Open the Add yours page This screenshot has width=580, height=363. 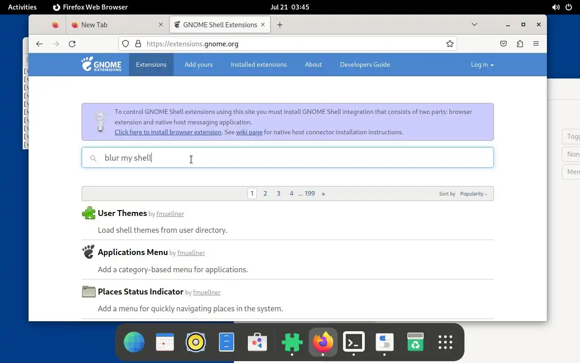pos(198,64)
